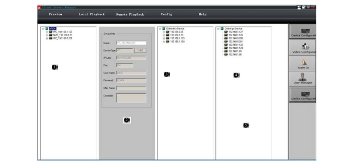Click the device icon of NVR_192.168.1.79
The image size is (364, 166).
point(51,35)
